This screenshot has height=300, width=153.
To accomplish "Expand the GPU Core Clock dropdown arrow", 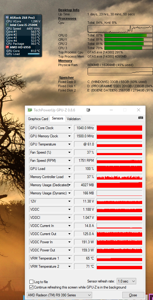I will pos(70,128).
